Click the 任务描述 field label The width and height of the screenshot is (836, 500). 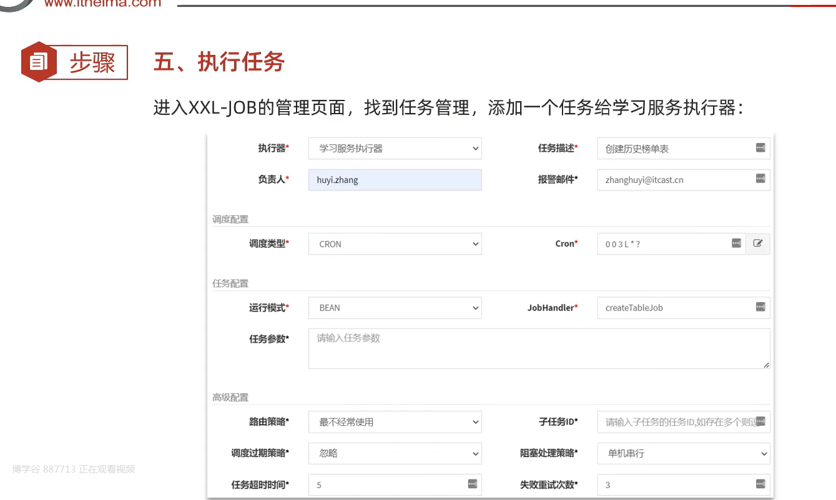(x=558, y=148)
